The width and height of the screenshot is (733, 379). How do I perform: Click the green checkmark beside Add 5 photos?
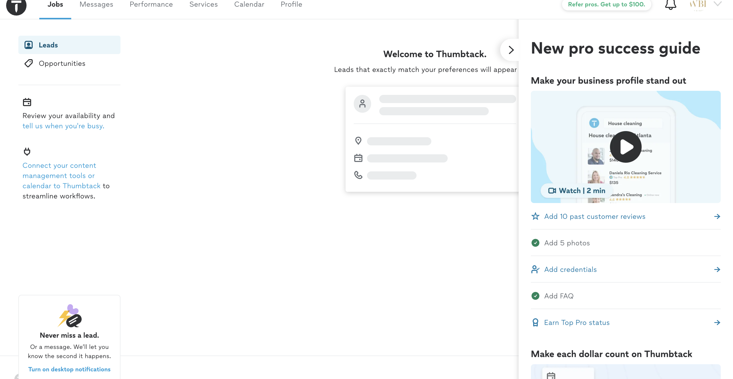pyautogui.click(x=535, y=243)
